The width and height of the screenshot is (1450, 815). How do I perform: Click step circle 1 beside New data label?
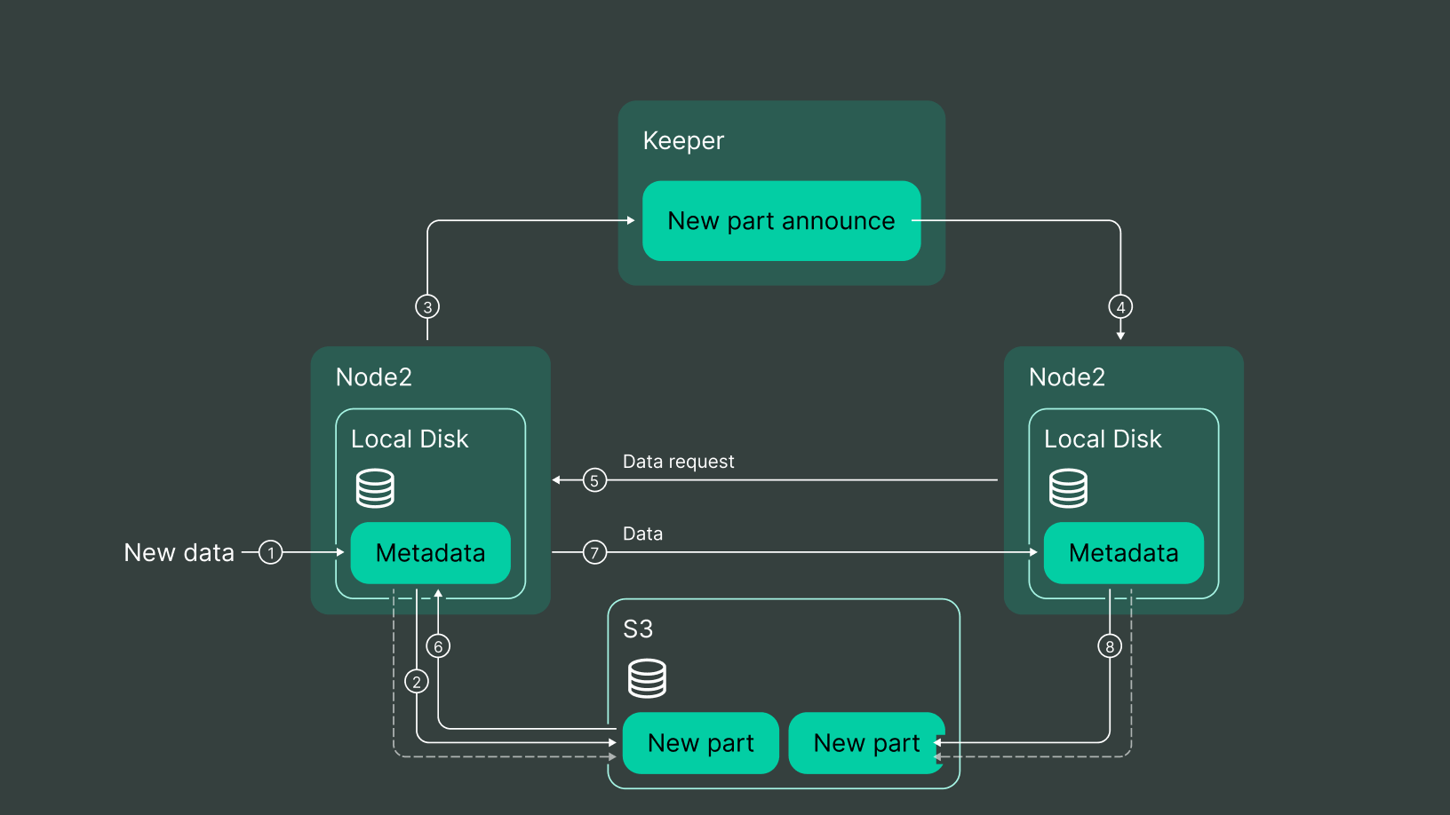271,552
